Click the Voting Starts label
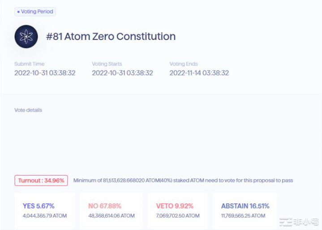The height and width of the screenshot is (230, 322). 107,64
